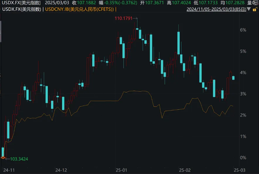Click the 24-12 date axis label
The width and height of the screenshot is (259, 174).
pyautogui.click(x=61, y=170)
